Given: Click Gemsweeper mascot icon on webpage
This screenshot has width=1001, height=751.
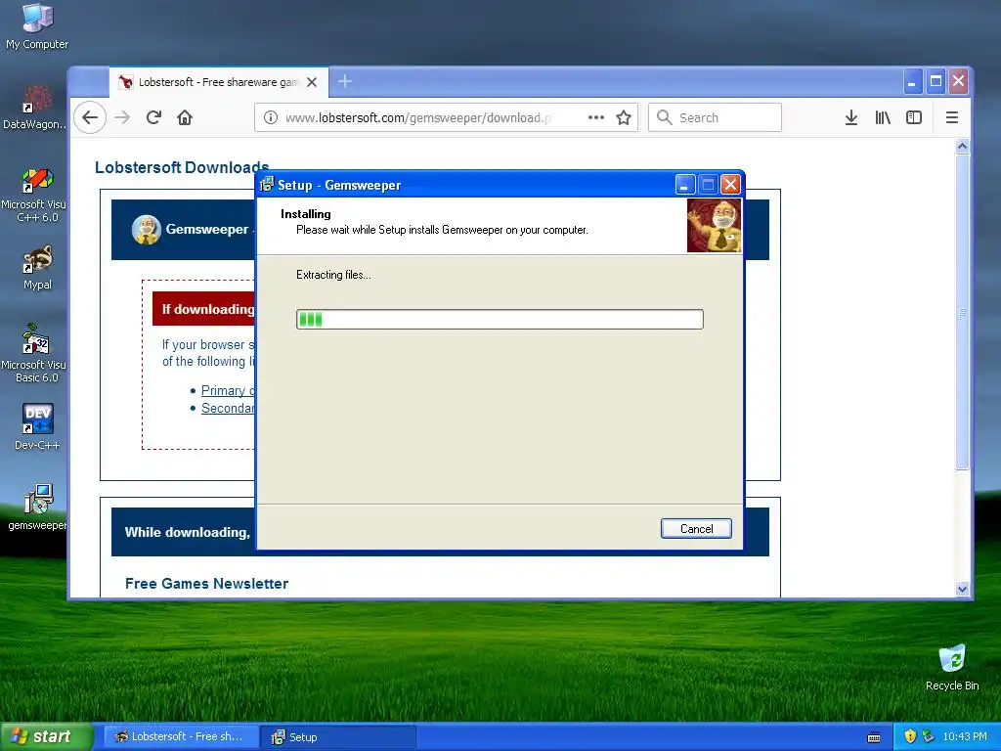Looking at the screenshot, I should 147,230.
